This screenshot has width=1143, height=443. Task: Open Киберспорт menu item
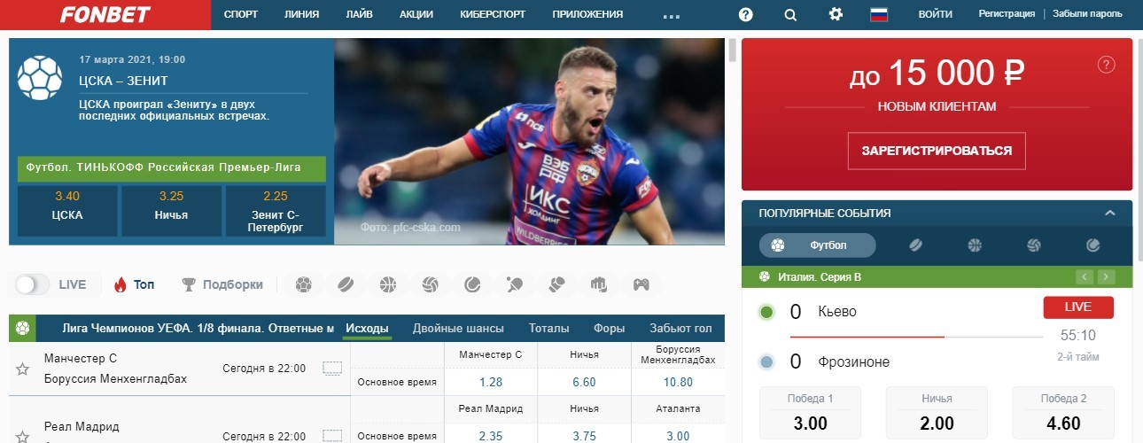493,14
